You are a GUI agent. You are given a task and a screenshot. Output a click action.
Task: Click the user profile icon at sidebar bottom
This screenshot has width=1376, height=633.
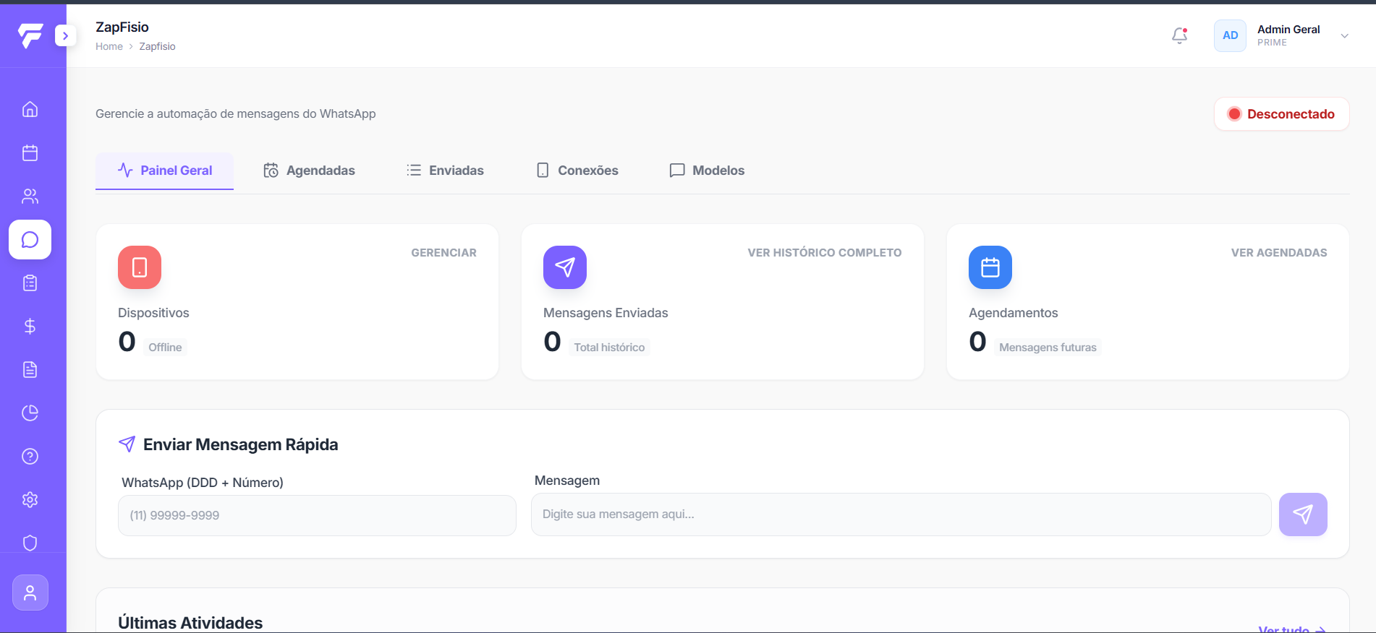pyautogui.click(x=30, y=593)
